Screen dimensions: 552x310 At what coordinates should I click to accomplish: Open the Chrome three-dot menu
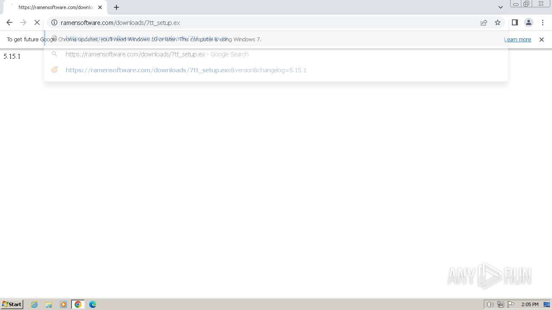point(543,22)
